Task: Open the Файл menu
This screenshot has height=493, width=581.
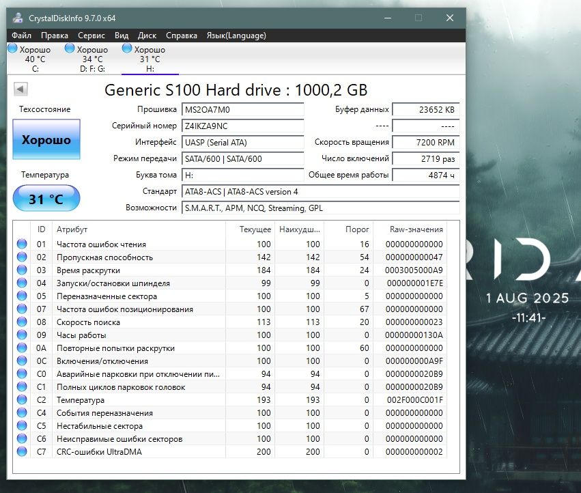Action: pos(21,36)
